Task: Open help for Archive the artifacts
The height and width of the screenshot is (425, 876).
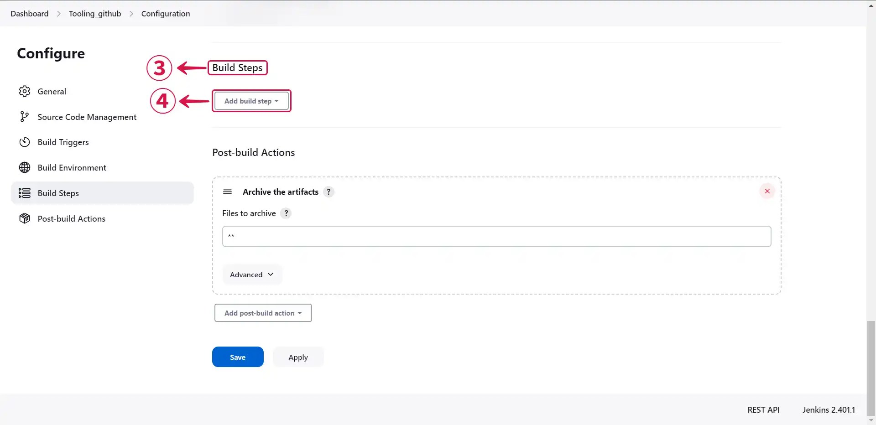Action: (328, 192)
